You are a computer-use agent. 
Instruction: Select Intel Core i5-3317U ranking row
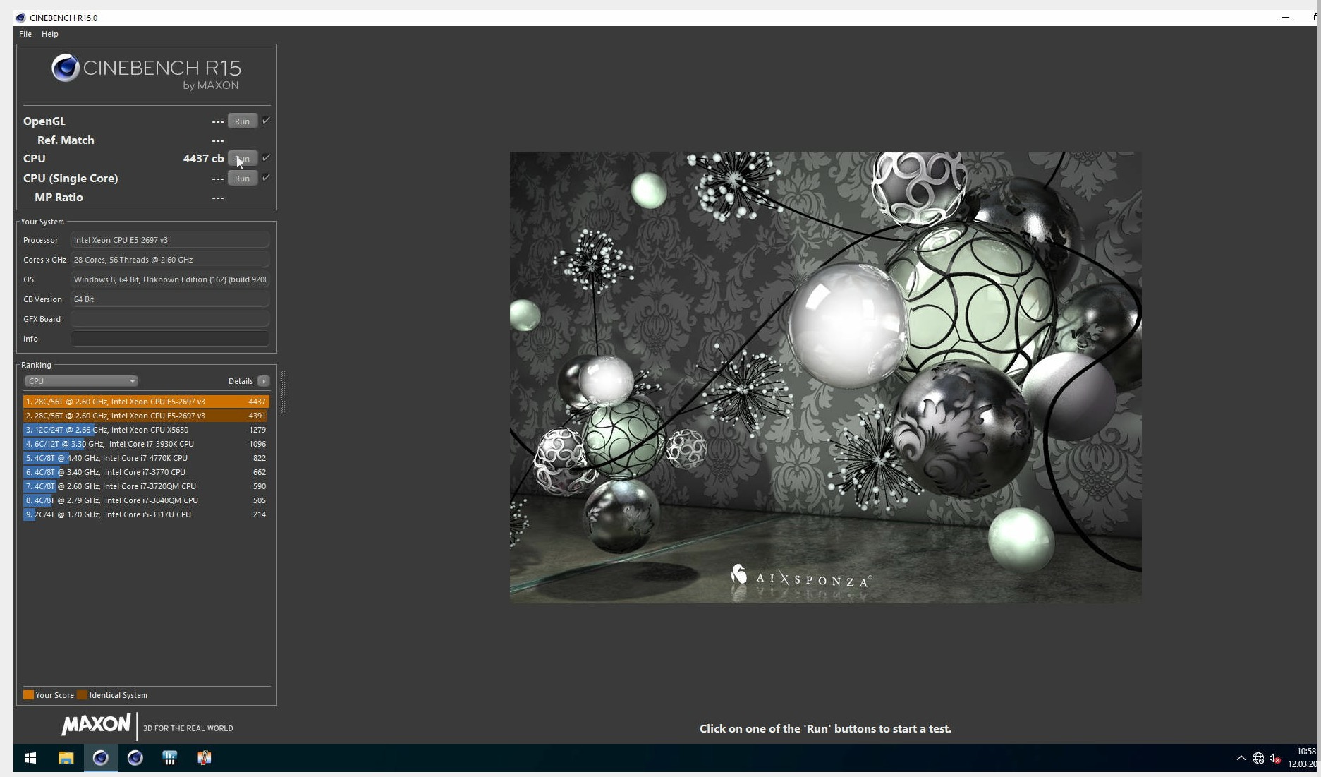[x=146, y=514]
